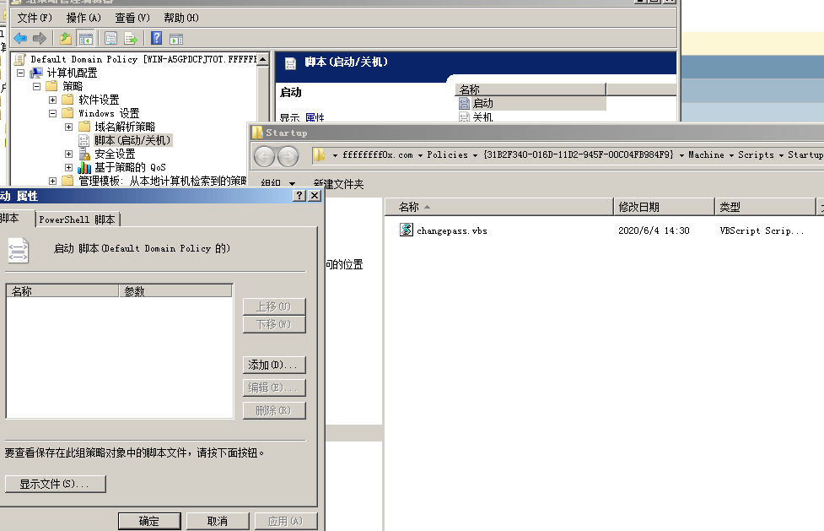Click Policies in the address breadcrumb
Image resolution: width=824 pixels, height=531 pixels.
[x=447, y=154]
